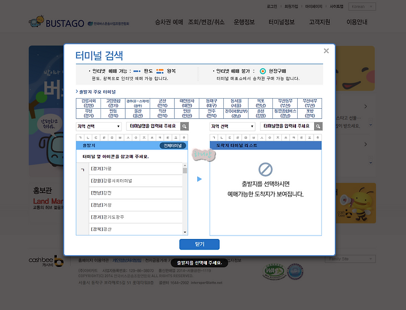Click arrival terminal name input field

pos(287,126)
